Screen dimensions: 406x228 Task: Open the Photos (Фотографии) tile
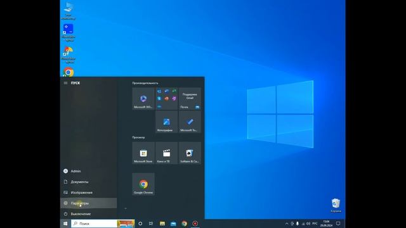(x=166, y=122)
